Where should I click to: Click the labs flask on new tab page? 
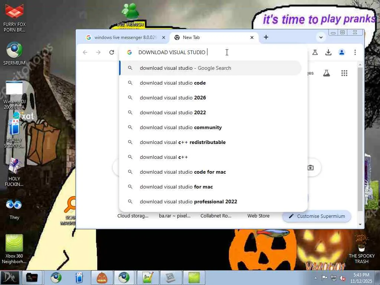327,73
